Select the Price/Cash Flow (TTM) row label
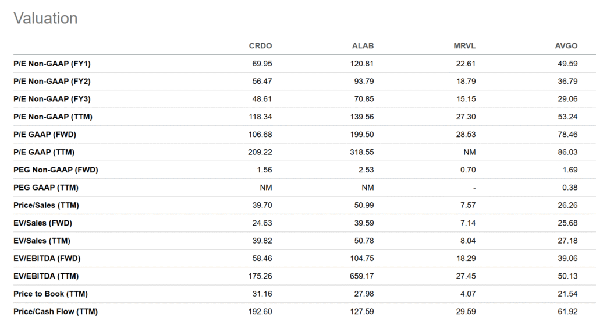 click(x=52, y=312)
